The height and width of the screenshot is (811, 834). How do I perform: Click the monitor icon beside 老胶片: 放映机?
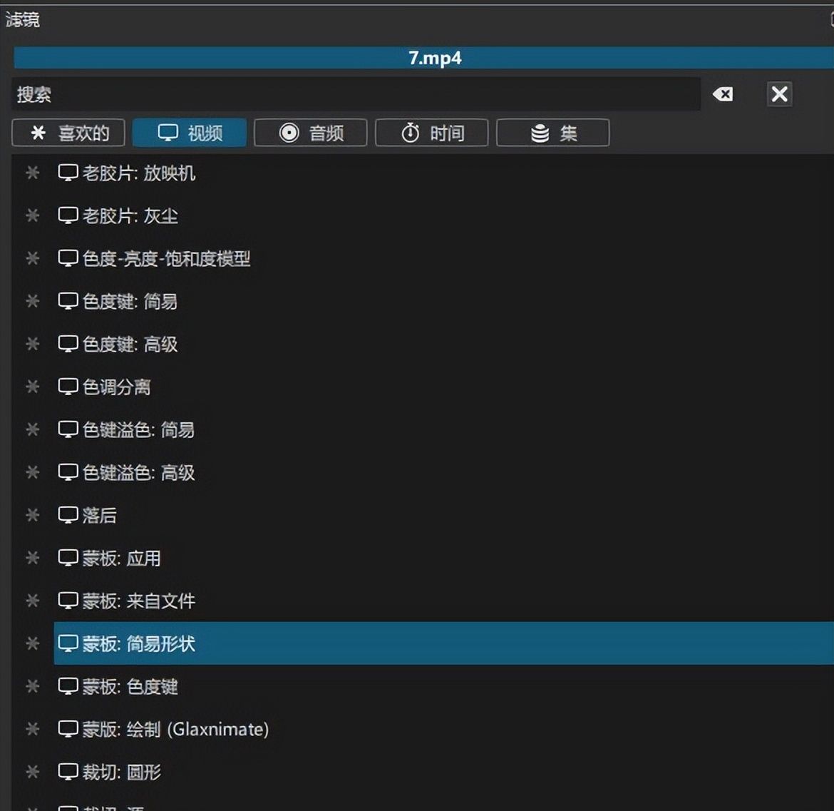[x=68, y=173]
